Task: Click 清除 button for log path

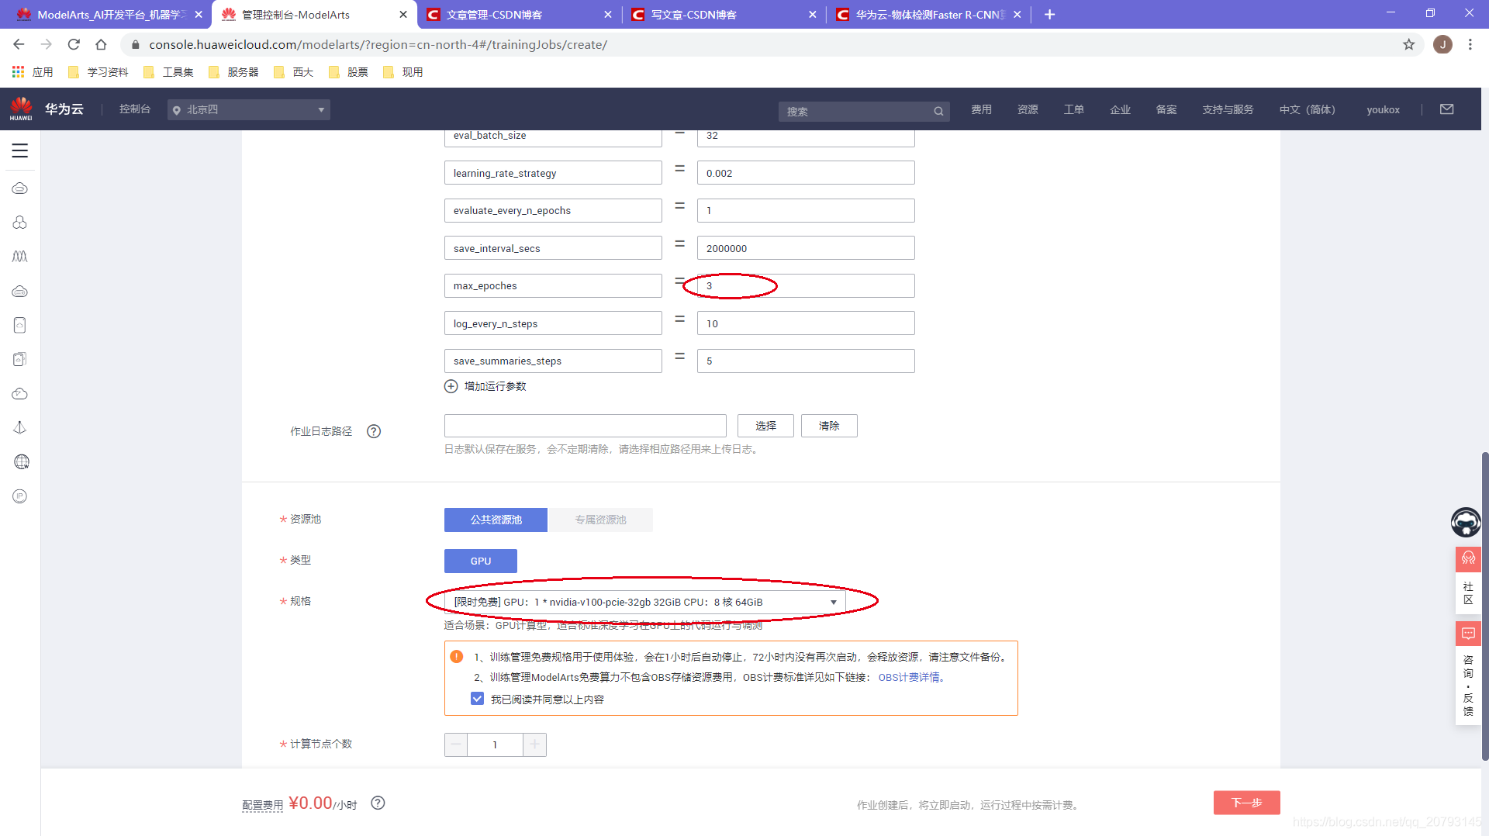Action: (829, 426)
